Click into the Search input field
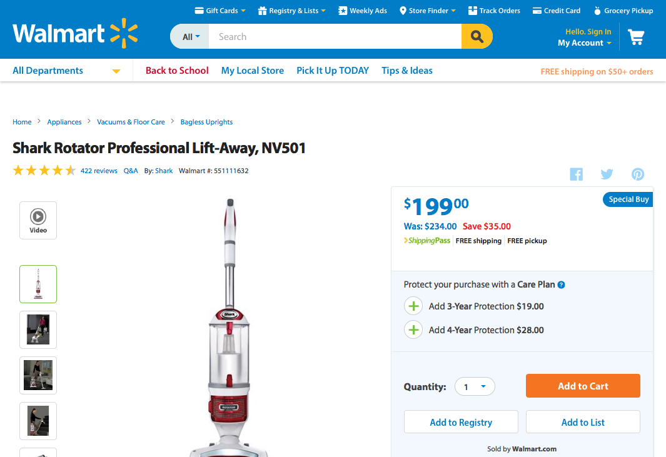The image size is (666, 457). [x=335, y=36]
